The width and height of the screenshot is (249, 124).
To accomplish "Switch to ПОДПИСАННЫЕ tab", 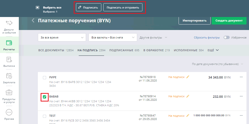I will [124, 50].
